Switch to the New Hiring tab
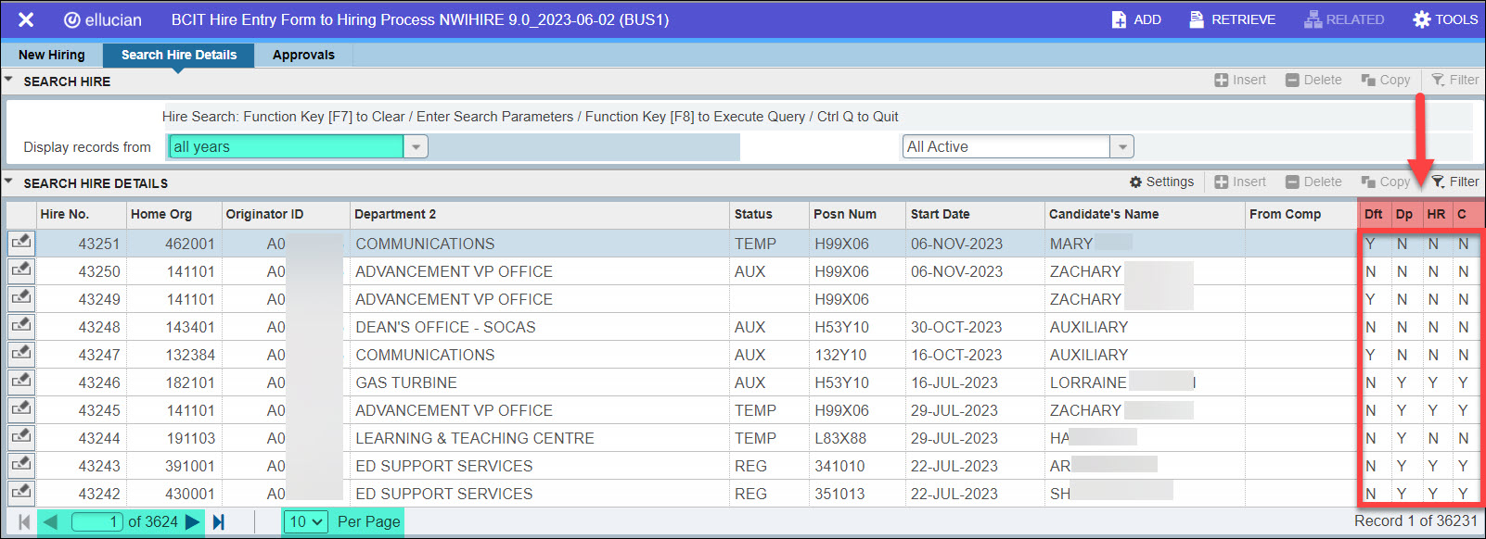Image resolution: width=1486 pixels, height=539 pixels. pyautogui.click(x=52, y=55)
